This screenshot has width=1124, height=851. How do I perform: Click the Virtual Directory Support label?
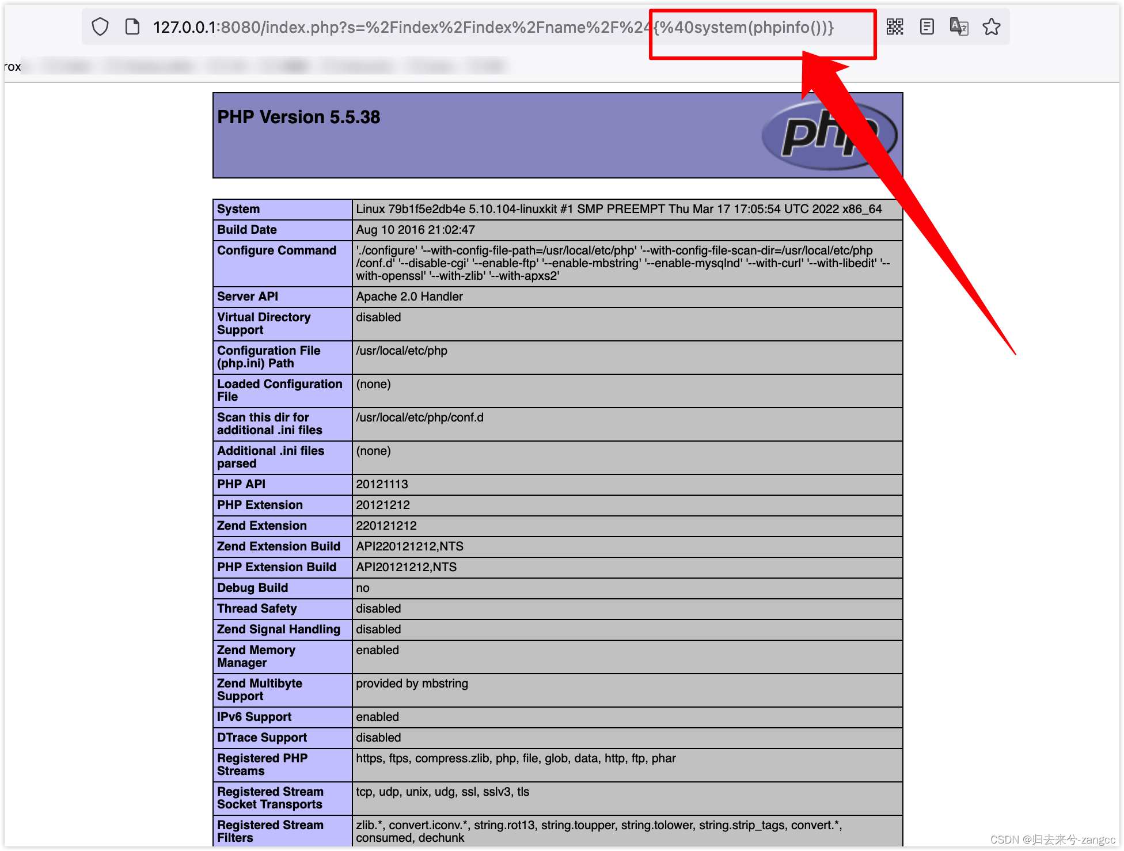264,324
